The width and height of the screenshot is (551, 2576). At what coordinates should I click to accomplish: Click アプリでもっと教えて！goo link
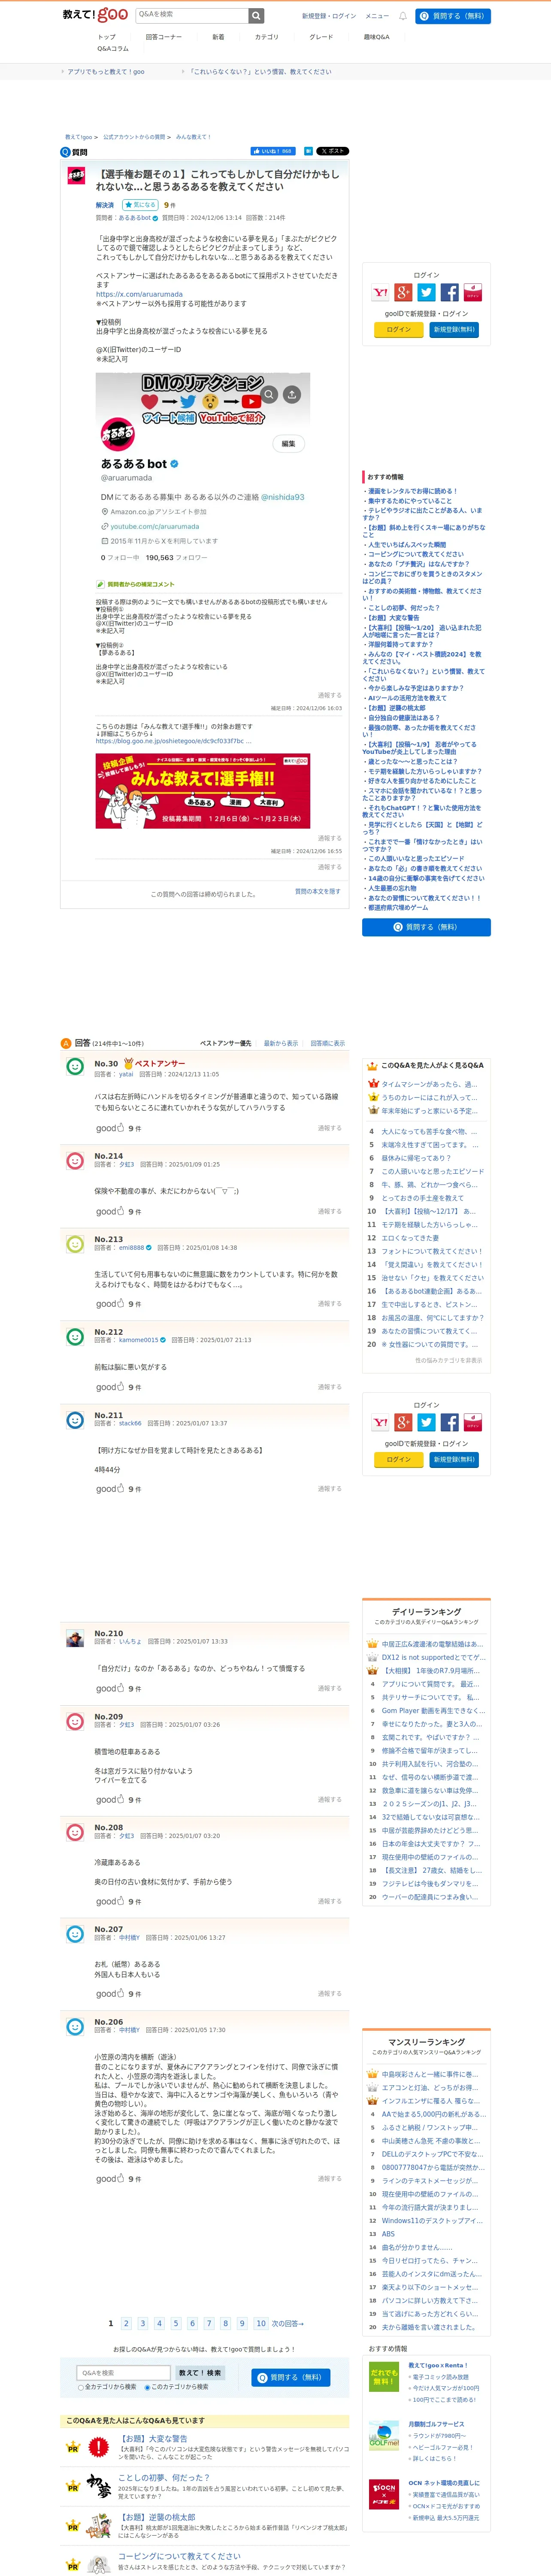(x=105, y=72)
